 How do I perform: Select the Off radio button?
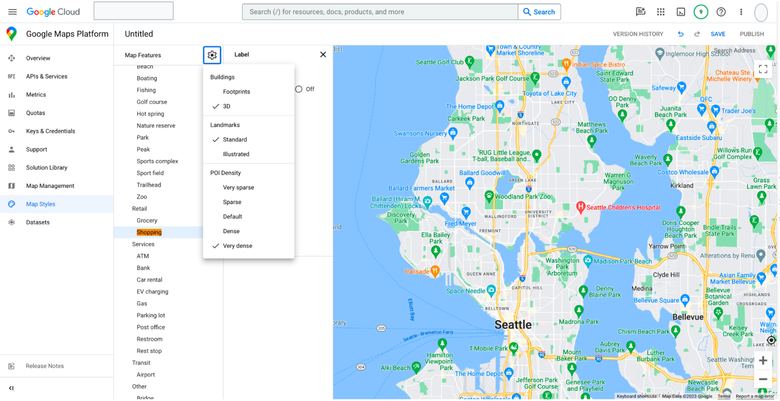point(298,89)
